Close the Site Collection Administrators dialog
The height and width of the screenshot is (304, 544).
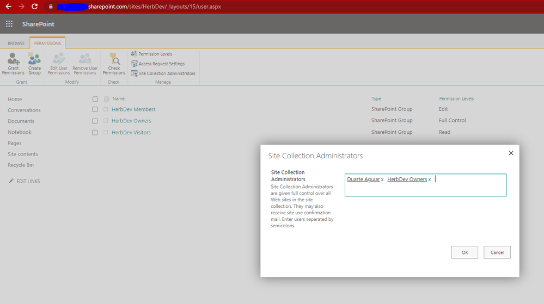511,153
